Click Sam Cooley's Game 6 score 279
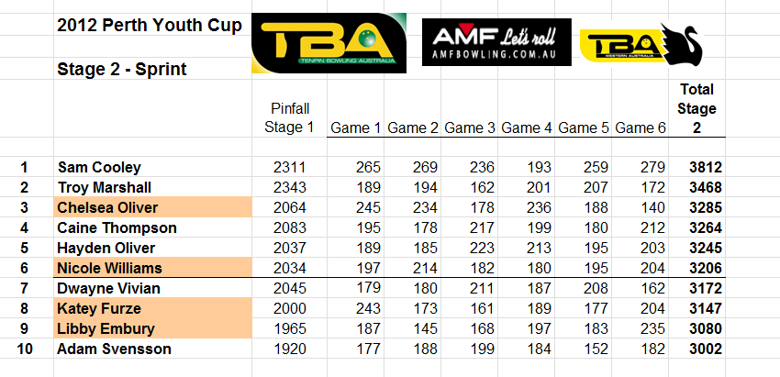780x377 pixels. pyautogui.click(x=652, y=167)
